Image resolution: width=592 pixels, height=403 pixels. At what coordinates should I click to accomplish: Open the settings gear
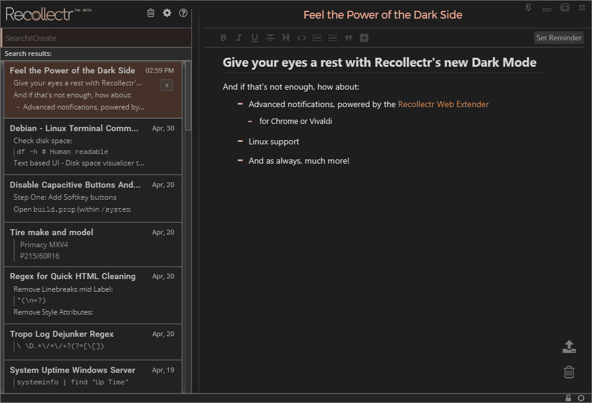[167, 13]
